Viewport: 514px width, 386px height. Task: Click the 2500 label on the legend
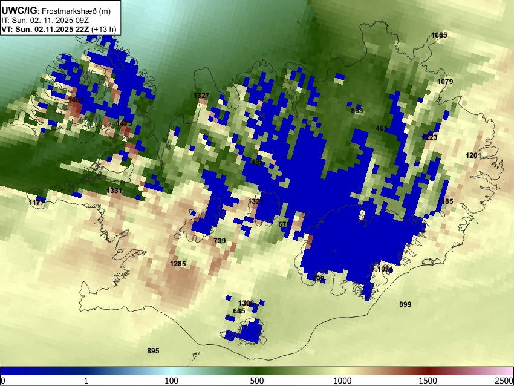tap(505, 381)
